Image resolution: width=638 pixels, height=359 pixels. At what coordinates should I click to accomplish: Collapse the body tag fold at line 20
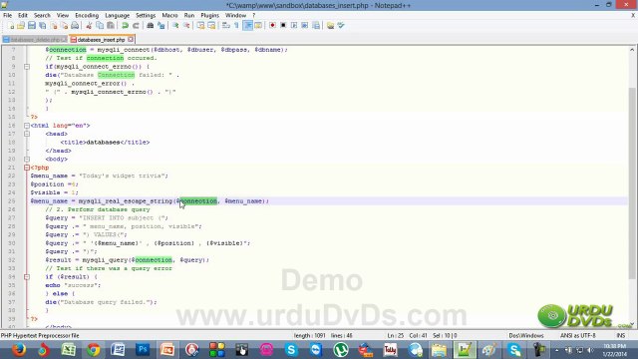[27, 160]
